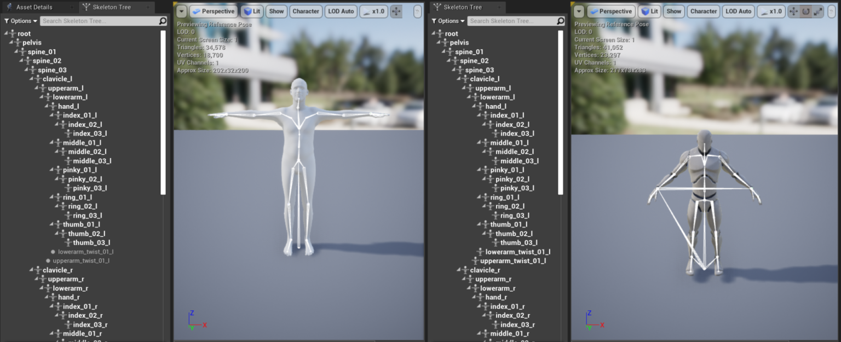Viewport: 841px width, 342px height.
Task: Open the Perspective view mode dropdown
Action: coord(214,11)
